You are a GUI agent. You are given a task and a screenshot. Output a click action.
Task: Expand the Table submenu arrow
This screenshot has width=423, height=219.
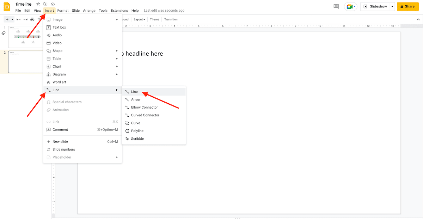coord(117,59)
